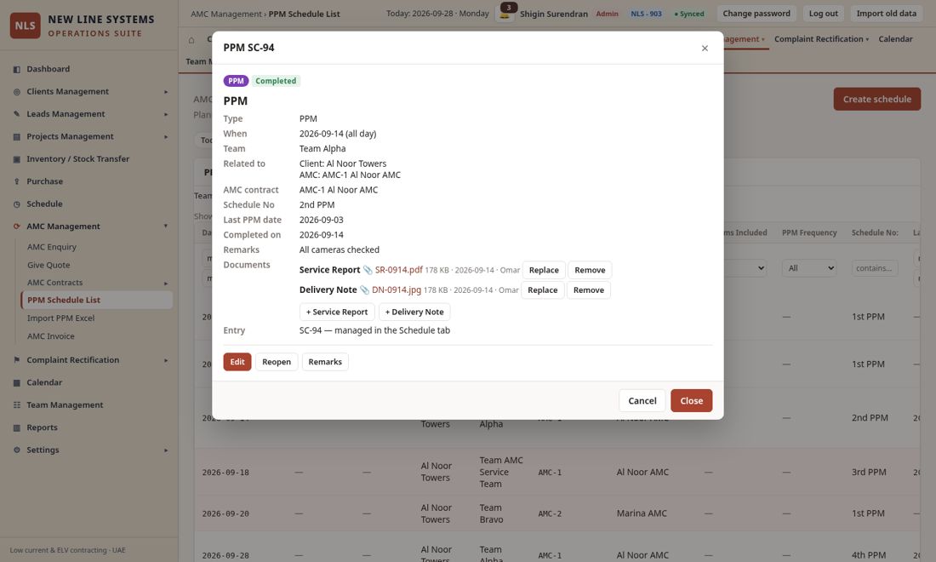The height and width of the screenshot is (562, 936).
Task: Open the Complaint Rectification top menu
Action: 821,39
